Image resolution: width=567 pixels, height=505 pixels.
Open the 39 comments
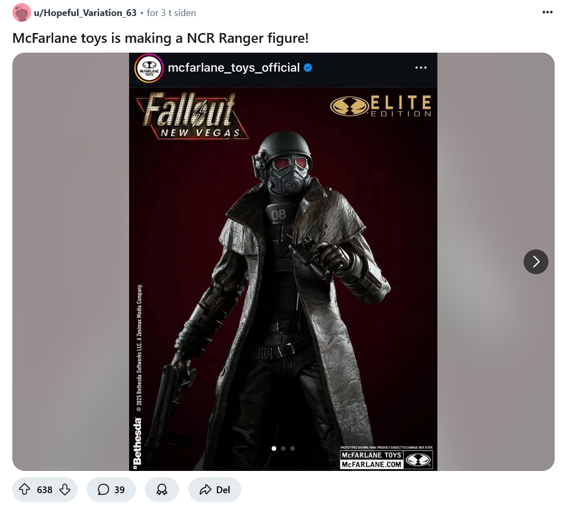tap(111, 490)
